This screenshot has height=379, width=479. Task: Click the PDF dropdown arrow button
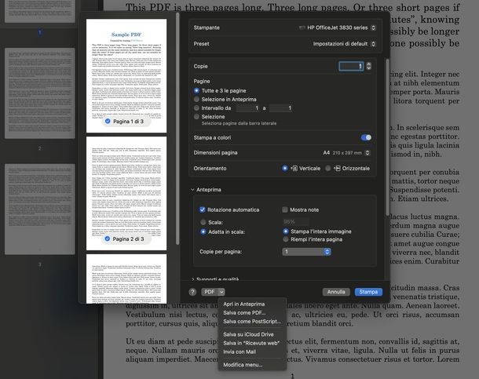221,292
